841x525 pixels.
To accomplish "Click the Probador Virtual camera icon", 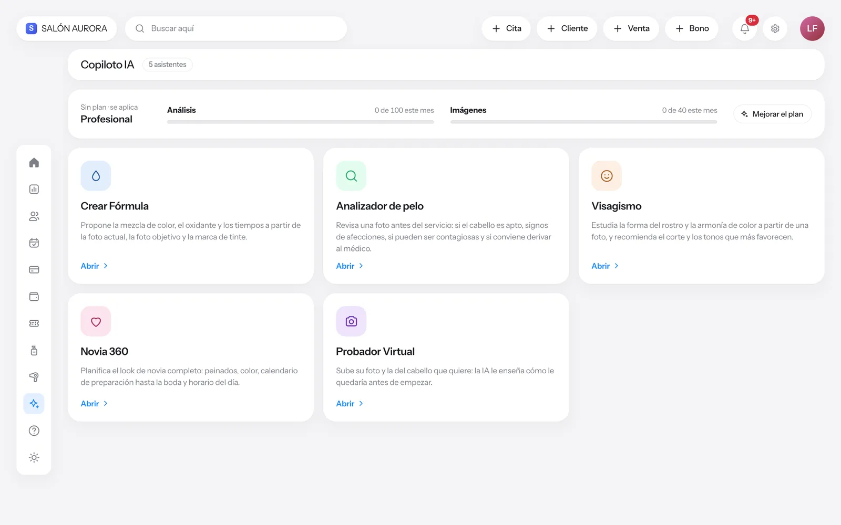I will coord(351,321).
